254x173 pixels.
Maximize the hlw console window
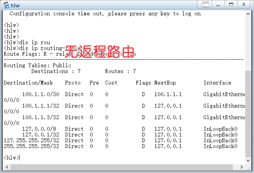point(231,4)
